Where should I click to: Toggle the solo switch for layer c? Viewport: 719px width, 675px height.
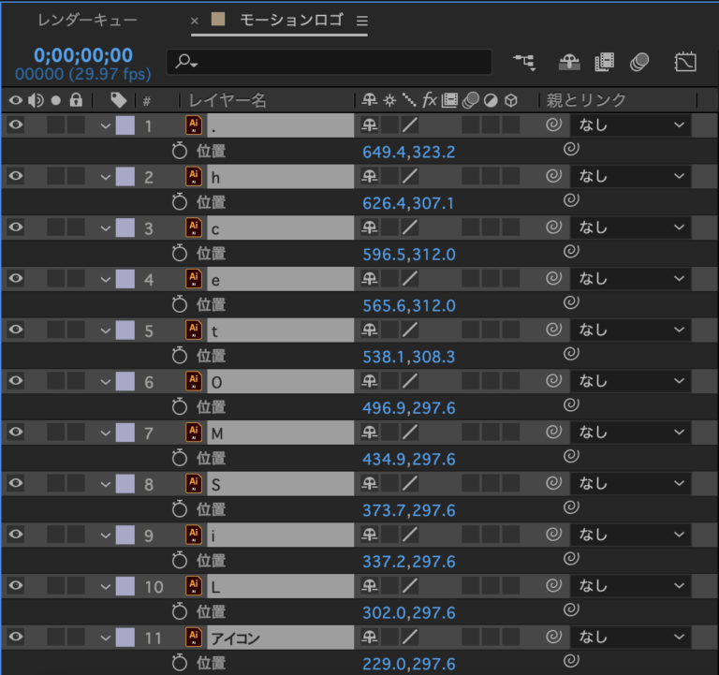coord(56,227)
